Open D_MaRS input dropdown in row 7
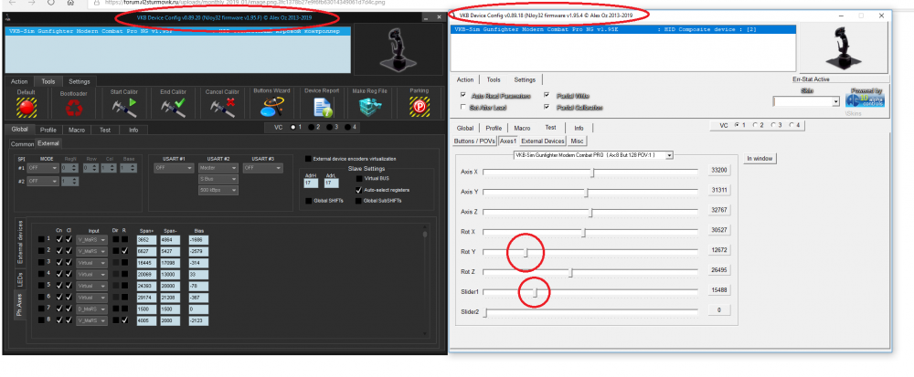This screenshot has height=377, width=914. coord(91,309)
